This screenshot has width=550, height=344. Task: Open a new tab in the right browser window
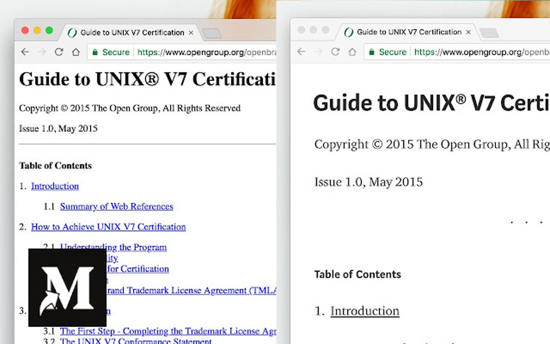point(489,33)
